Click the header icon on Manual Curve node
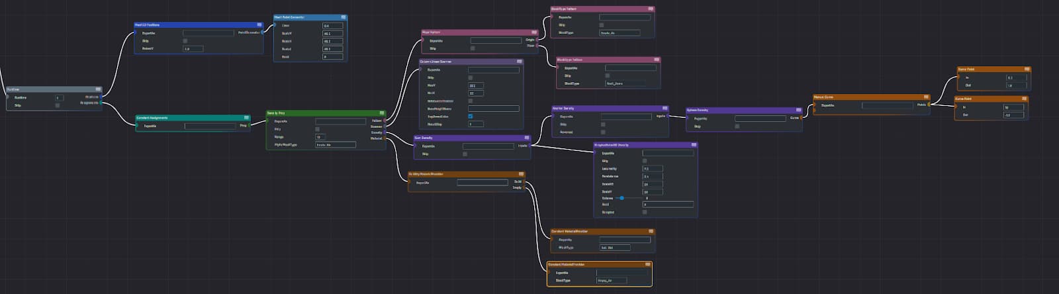This screenshot has height=294, width=1059. click(x=925, y=97)
